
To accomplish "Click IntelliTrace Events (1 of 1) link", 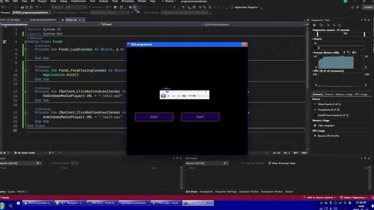I will 333,116.
